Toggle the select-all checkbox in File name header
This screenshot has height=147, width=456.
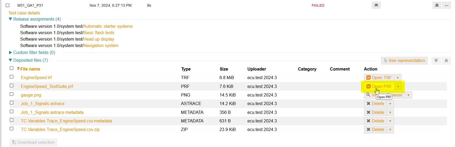[x=12, y=68]
